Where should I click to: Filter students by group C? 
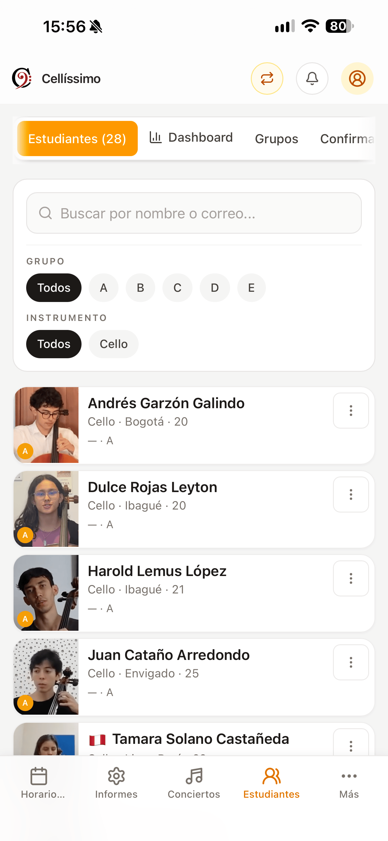(x=177, y=288)
